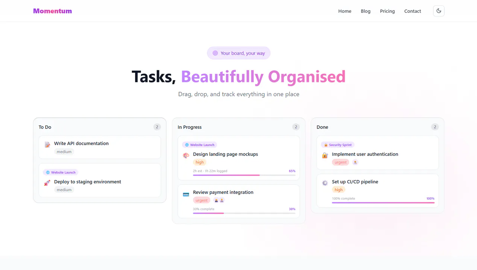The width and height of the screenshot is (477, 270).
Task: Click the 'Beautifully Organised' gradient heading
Action: point(263,76)
